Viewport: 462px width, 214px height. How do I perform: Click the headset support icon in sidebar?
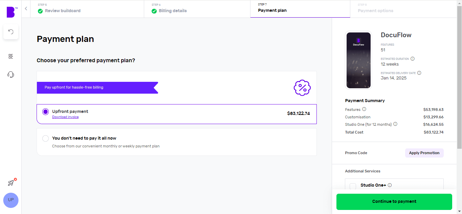point(10,75)
